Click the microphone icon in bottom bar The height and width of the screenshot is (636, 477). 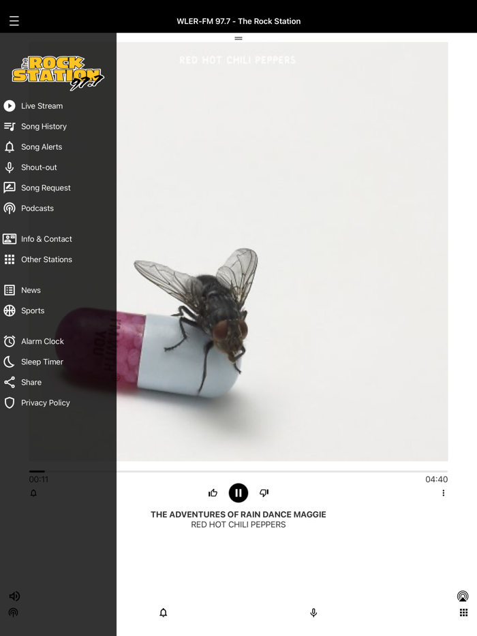[x=313, y=612]
